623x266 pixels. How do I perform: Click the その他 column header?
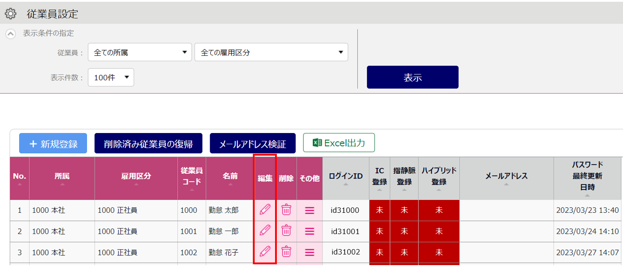coord(310,178)
